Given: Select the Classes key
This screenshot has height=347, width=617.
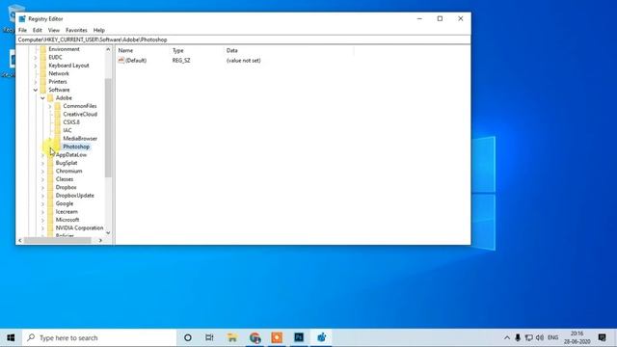Looking at the screenshot, I should point(65,179).
